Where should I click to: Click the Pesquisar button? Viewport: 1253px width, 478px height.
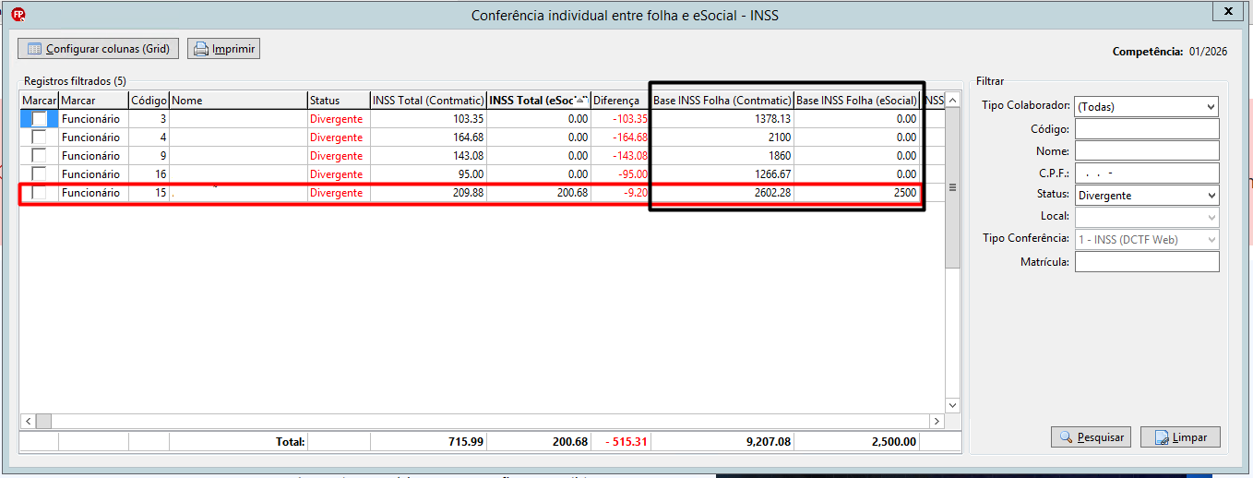[x=1091, y=437]
